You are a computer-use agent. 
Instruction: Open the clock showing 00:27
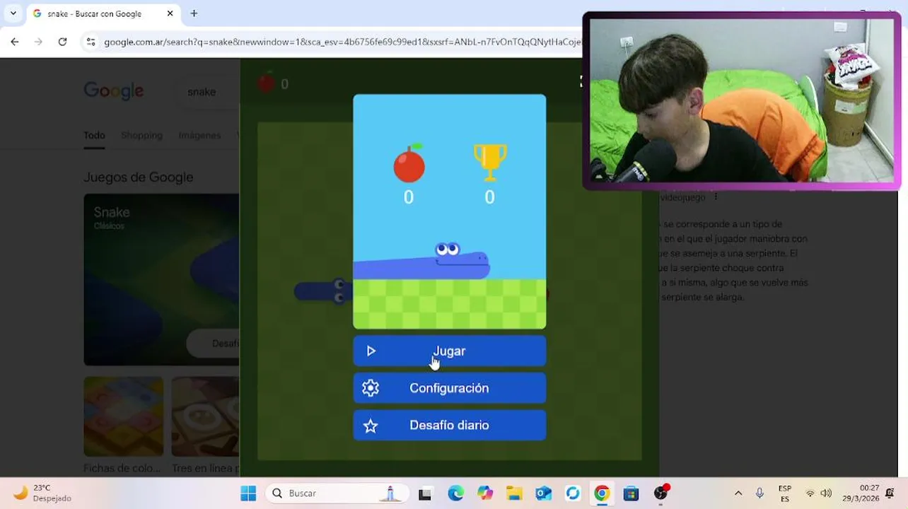pos(861,493)
